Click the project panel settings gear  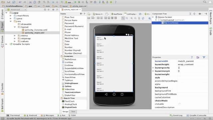click(x=53, y=10)
